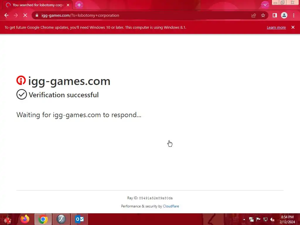This screenshot has width=300, height=225.
Task: Open a new tab
Action: click(x=79, y=5)
